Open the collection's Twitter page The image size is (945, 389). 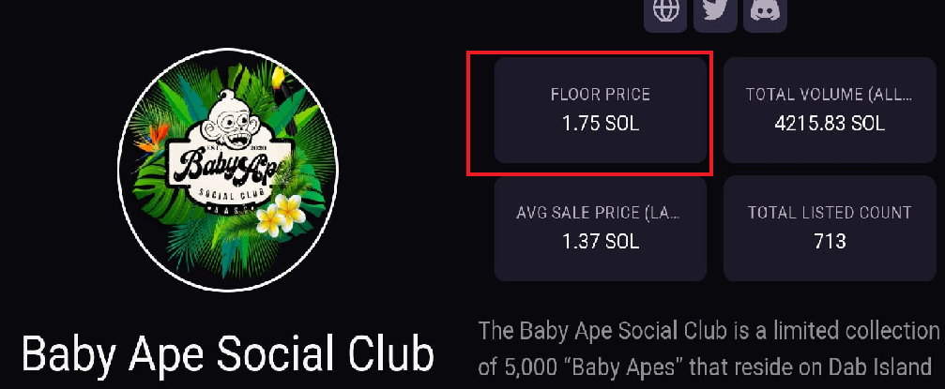(x=715, y=14)
